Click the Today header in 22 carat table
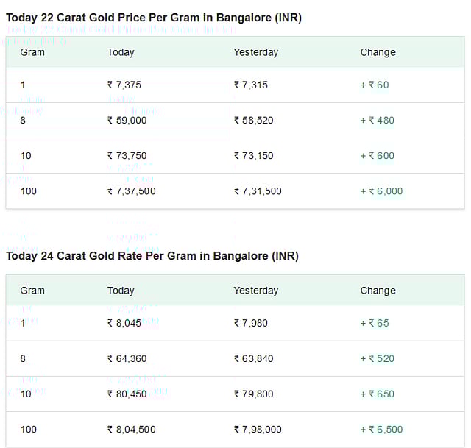Screen dimensions: 471x448 click(121, 52)
